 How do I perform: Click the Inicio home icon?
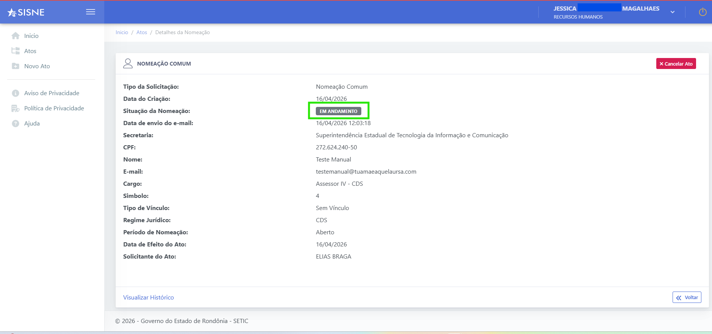click(16, 36)
